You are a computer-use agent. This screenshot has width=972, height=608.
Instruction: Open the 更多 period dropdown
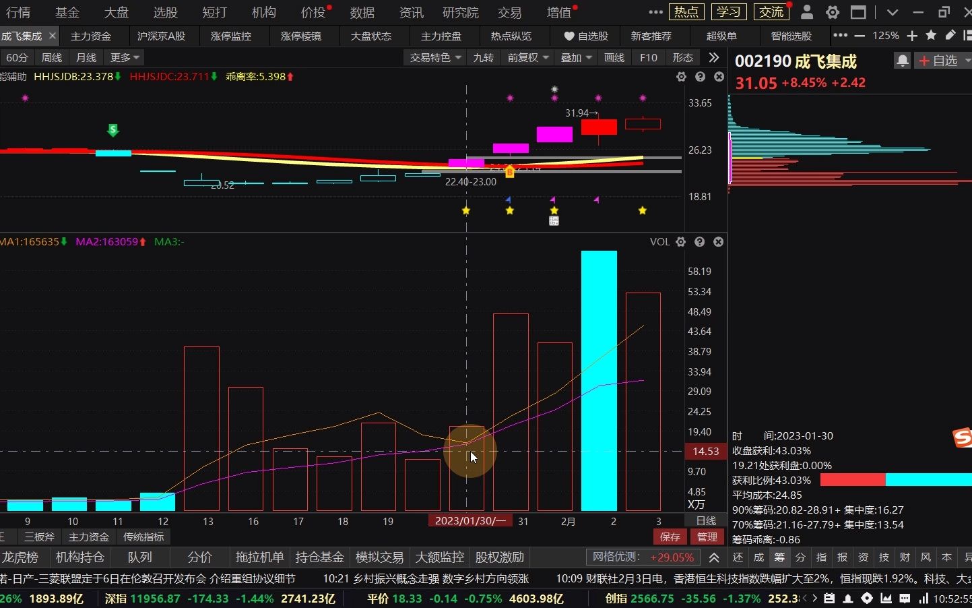coord(125,57)
